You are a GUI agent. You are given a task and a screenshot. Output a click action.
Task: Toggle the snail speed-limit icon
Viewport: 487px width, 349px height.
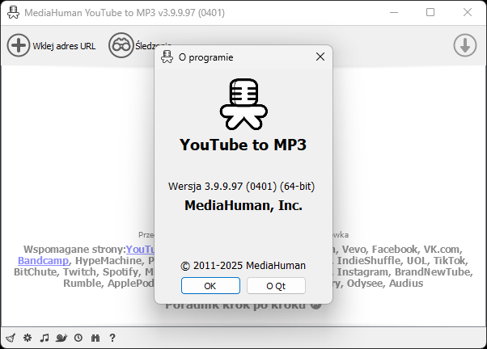(61, 338)
